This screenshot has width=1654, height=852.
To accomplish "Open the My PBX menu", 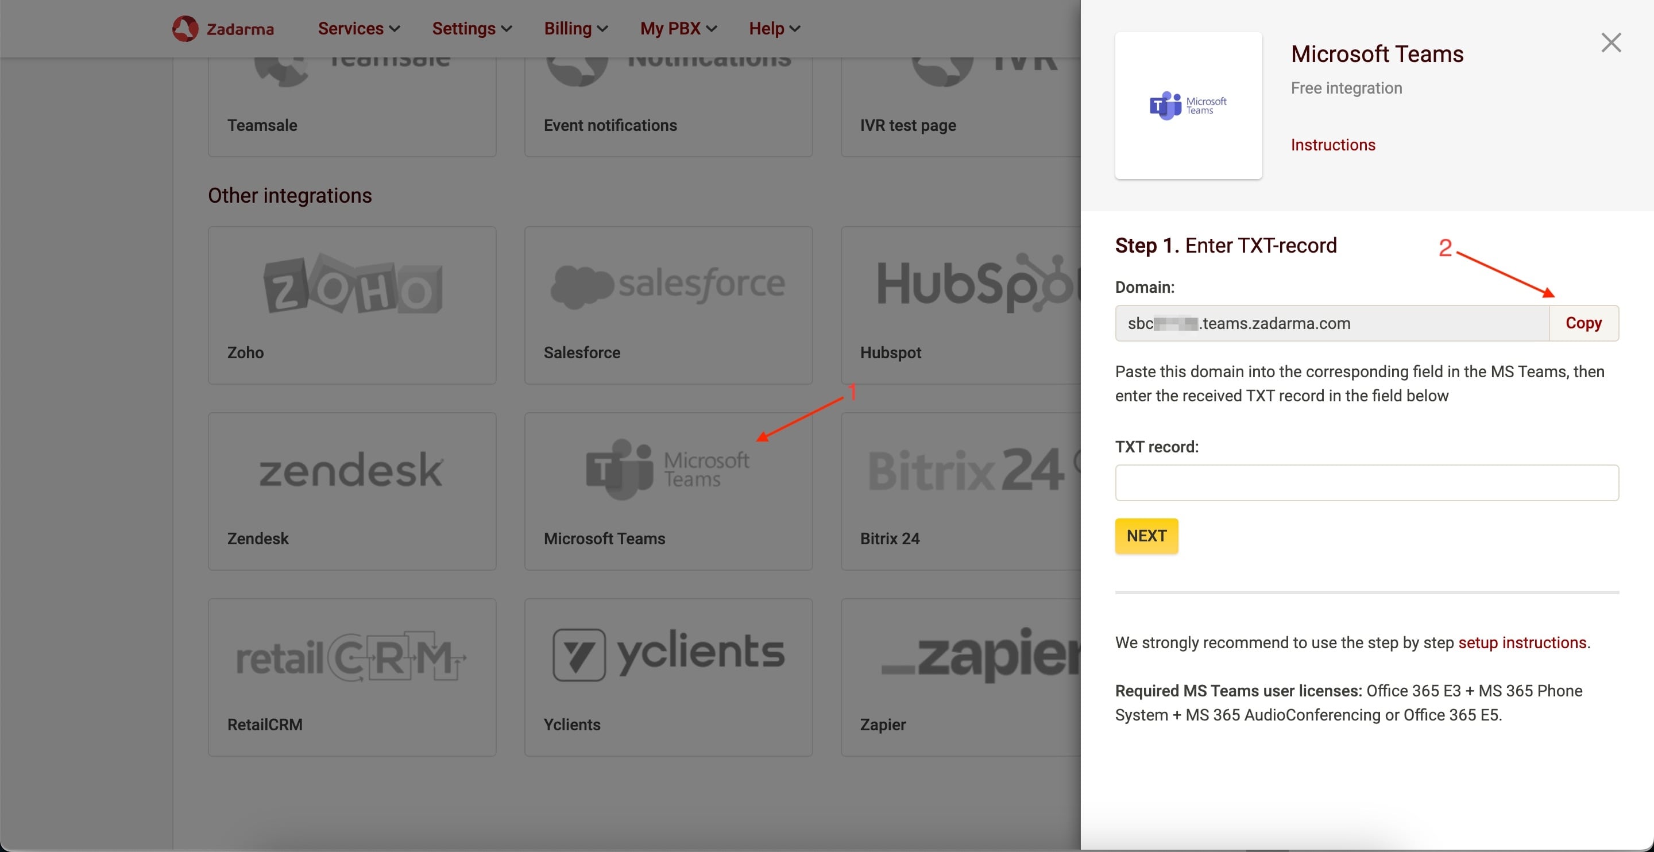I will click(678, 28).
